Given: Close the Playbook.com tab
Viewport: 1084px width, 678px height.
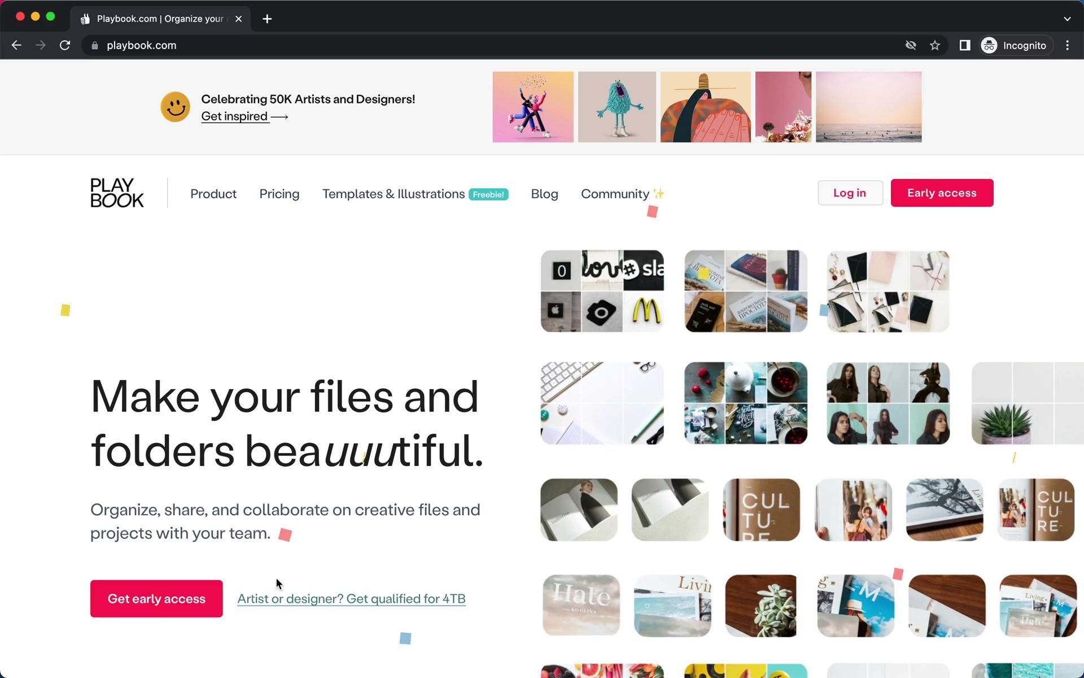Looking at the screenshot, I should pos(238,19).
